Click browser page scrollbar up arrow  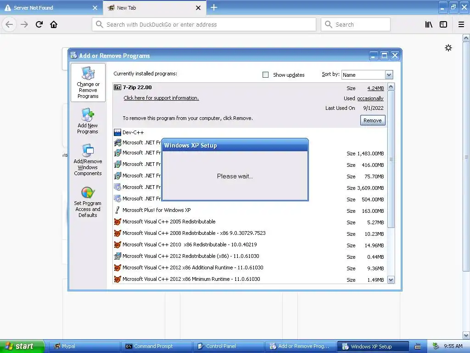click(466, 38)
